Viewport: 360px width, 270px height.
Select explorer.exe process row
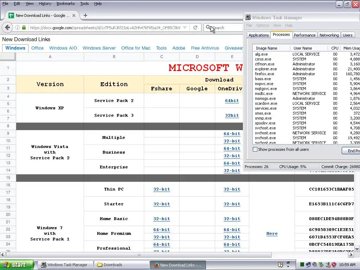307,69
